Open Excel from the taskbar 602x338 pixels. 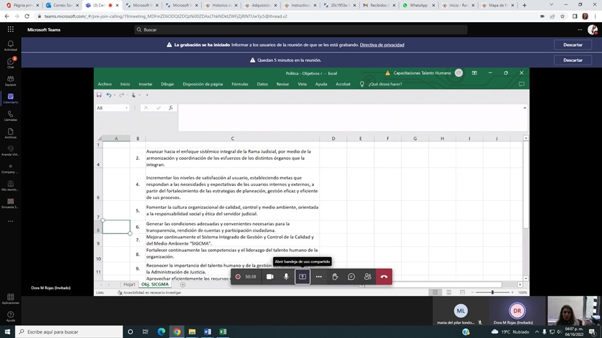(x=223, y=332)
